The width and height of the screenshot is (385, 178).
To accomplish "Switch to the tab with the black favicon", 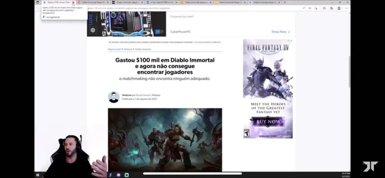I will 127,2.
